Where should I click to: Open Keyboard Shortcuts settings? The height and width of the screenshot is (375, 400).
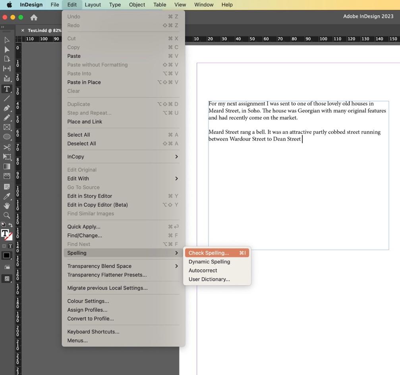[x=123, y=332]
